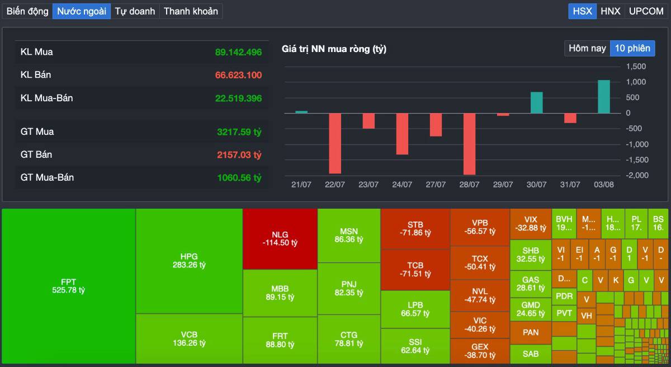Select the MBB 89.15 tỷ tile
Image resolution: width=671 pixels, height=367 pixels.
(280, 293)
